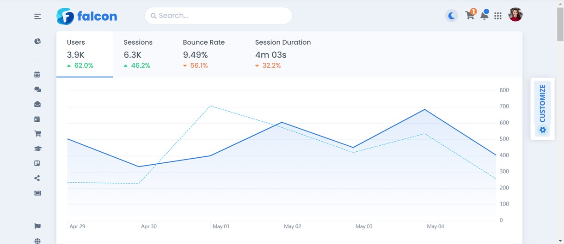Open e-commerce cart icon in sidebar
This screenshot has width=564, height=244.
pos(38,134)
